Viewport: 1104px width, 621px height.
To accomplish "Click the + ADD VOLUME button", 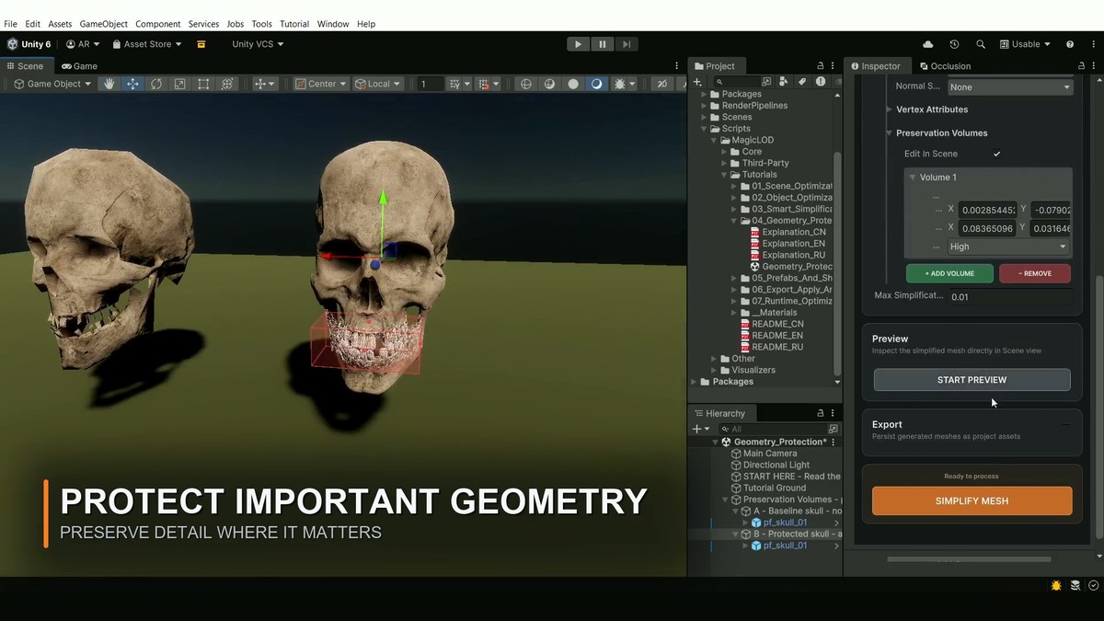I will click(x=949, y=273).
